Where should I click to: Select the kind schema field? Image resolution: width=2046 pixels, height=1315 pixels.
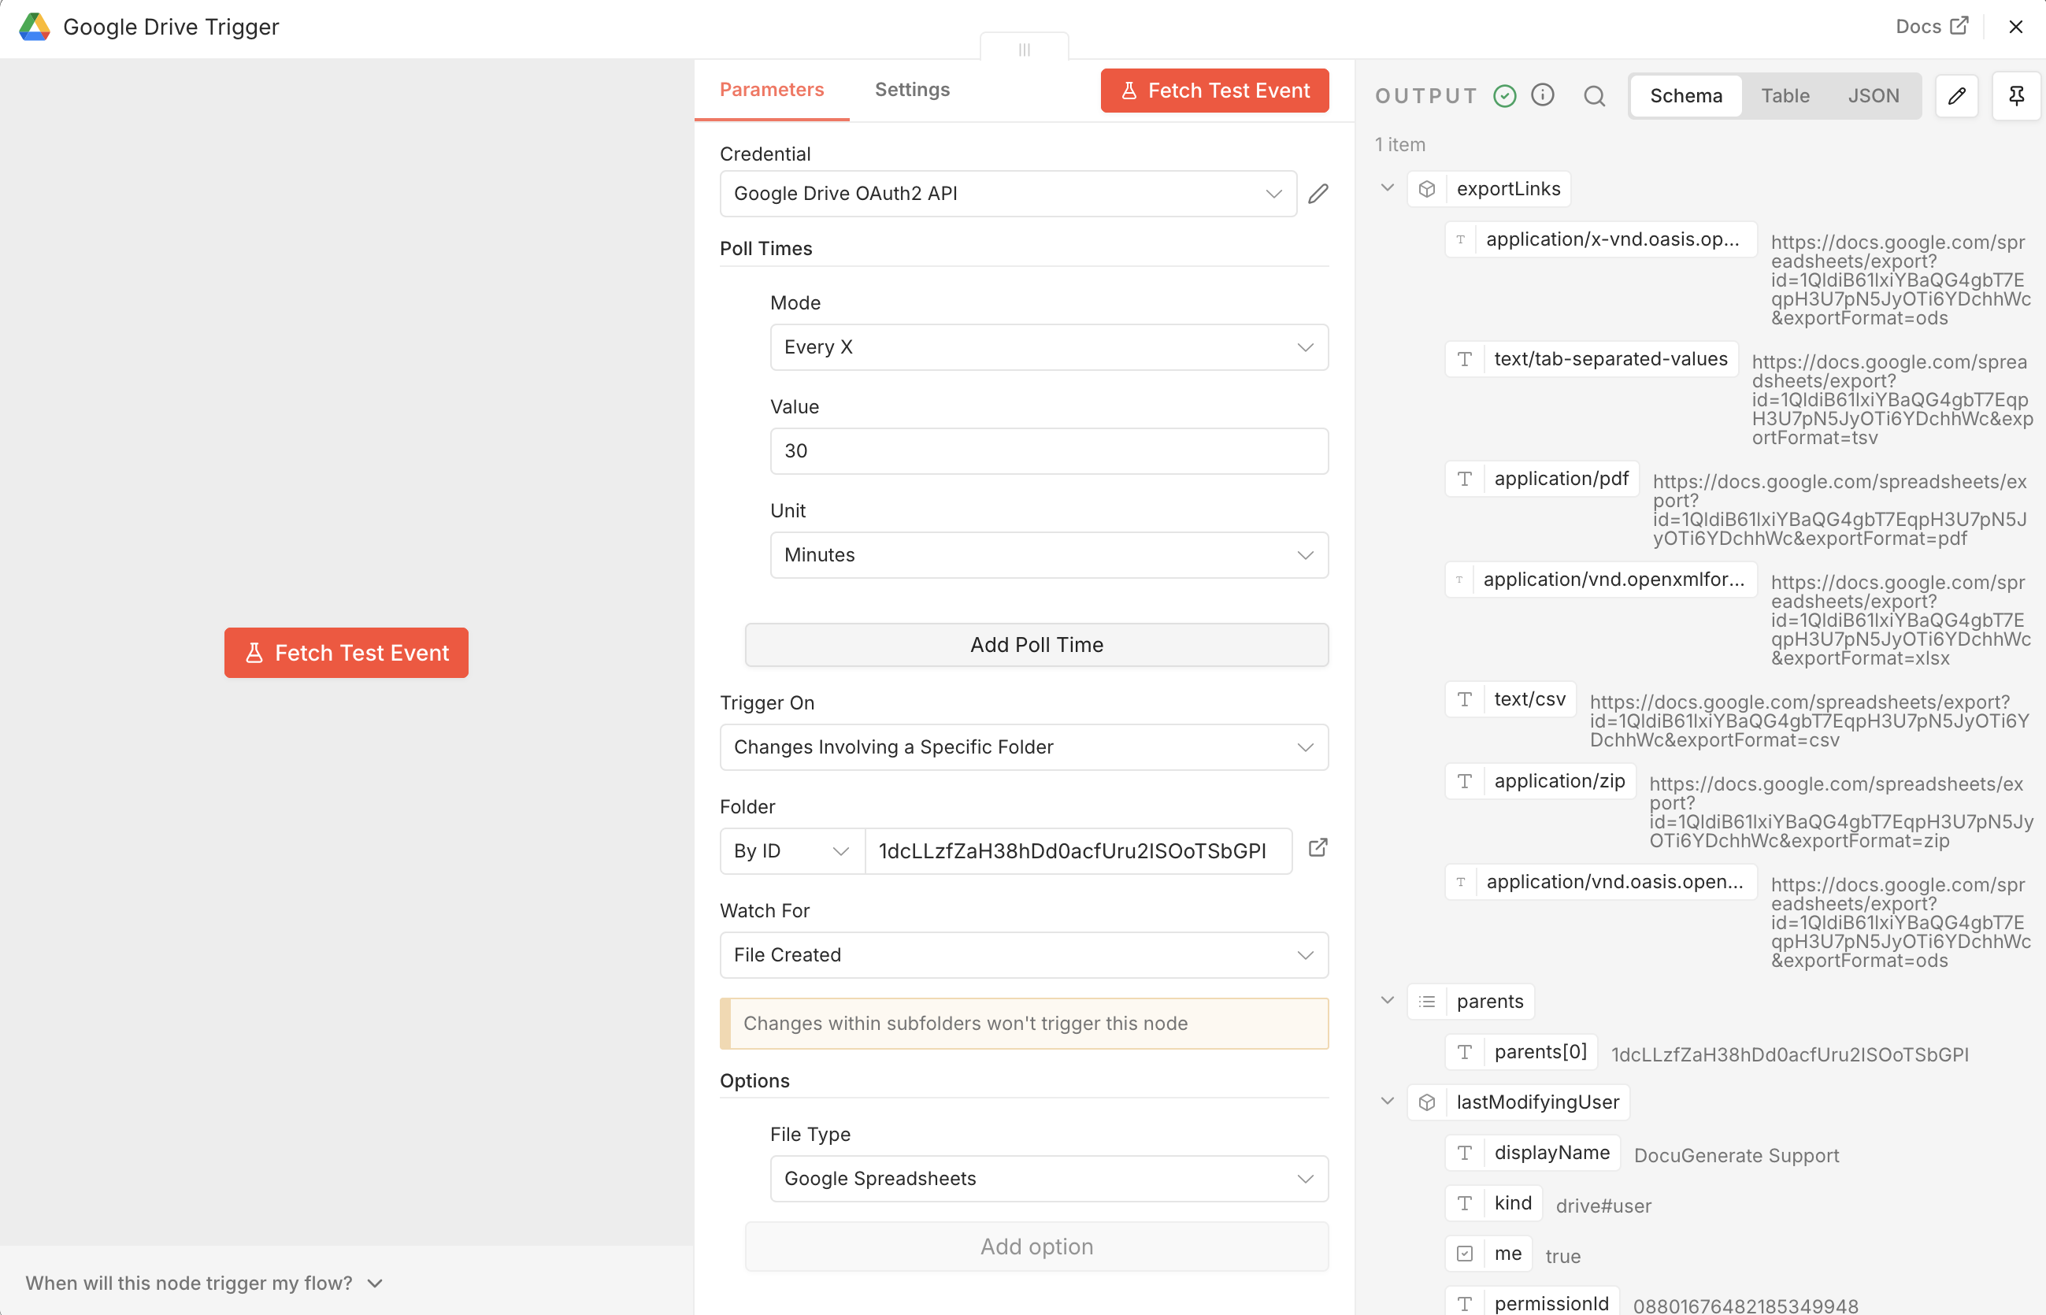(x=1493, y=1203)
